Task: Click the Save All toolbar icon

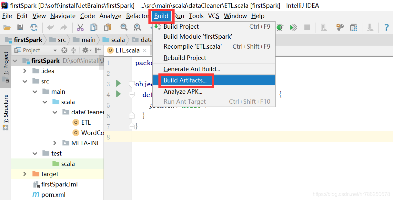Action: (x=20, y=28)
